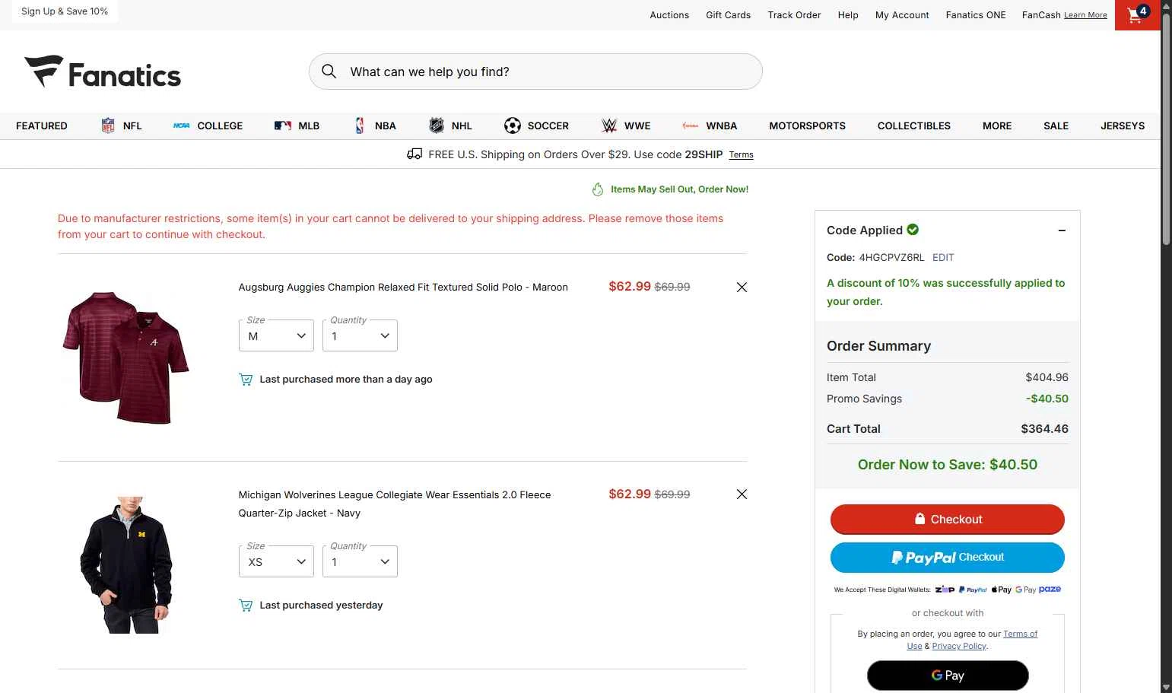Open the Gift Cards link
This screenshot has width=1172, height=693.
pos(728,15)
